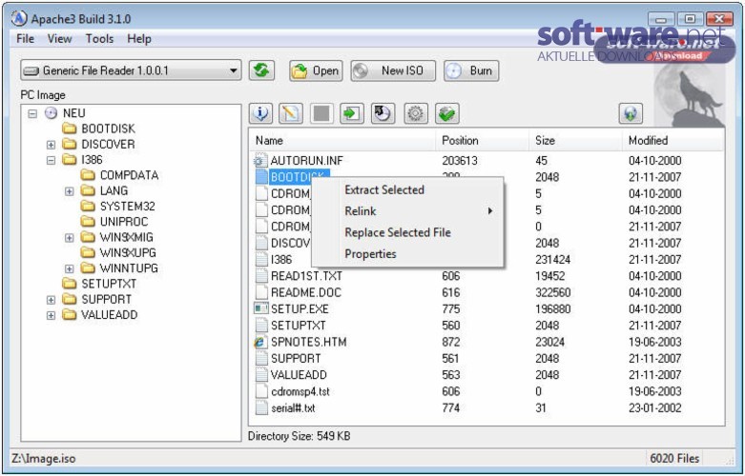Viewport: 745px width, 476px height.
Task: Click modified date 23-01-2002
Action: (654, 407)
